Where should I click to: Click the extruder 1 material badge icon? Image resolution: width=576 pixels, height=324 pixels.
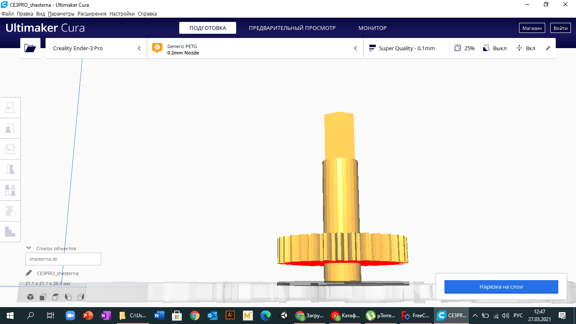[x=157, y=48]
